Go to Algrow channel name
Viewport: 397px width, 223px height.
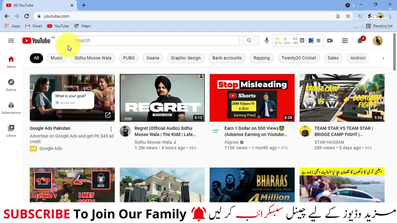[x=232, y=142]
